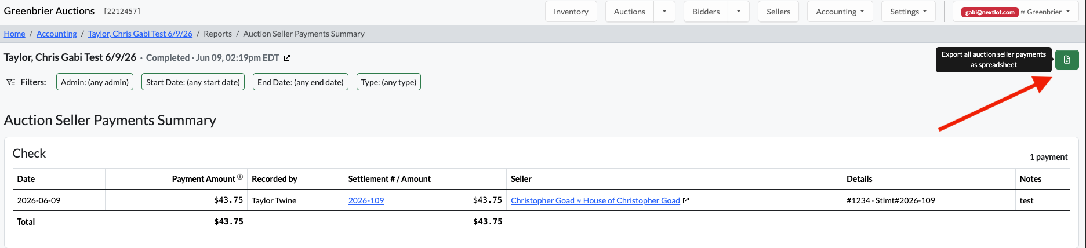1086x248 pixels.
Task: Expand the Bidders dropdown arrow
Action: pyautogui.click(x=739, y=12)
